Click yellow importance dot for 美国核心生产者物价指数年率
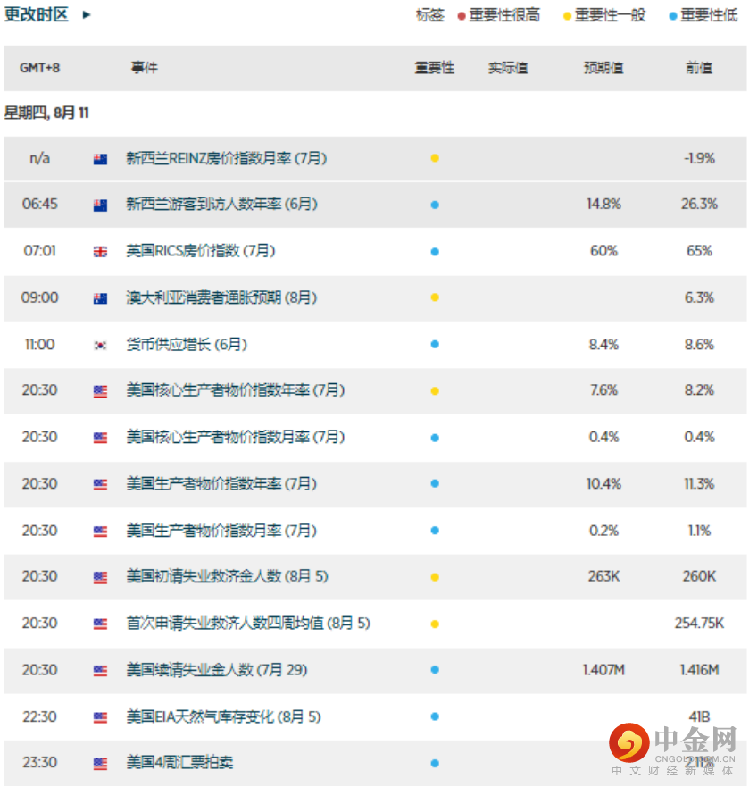 click(435, 391)
